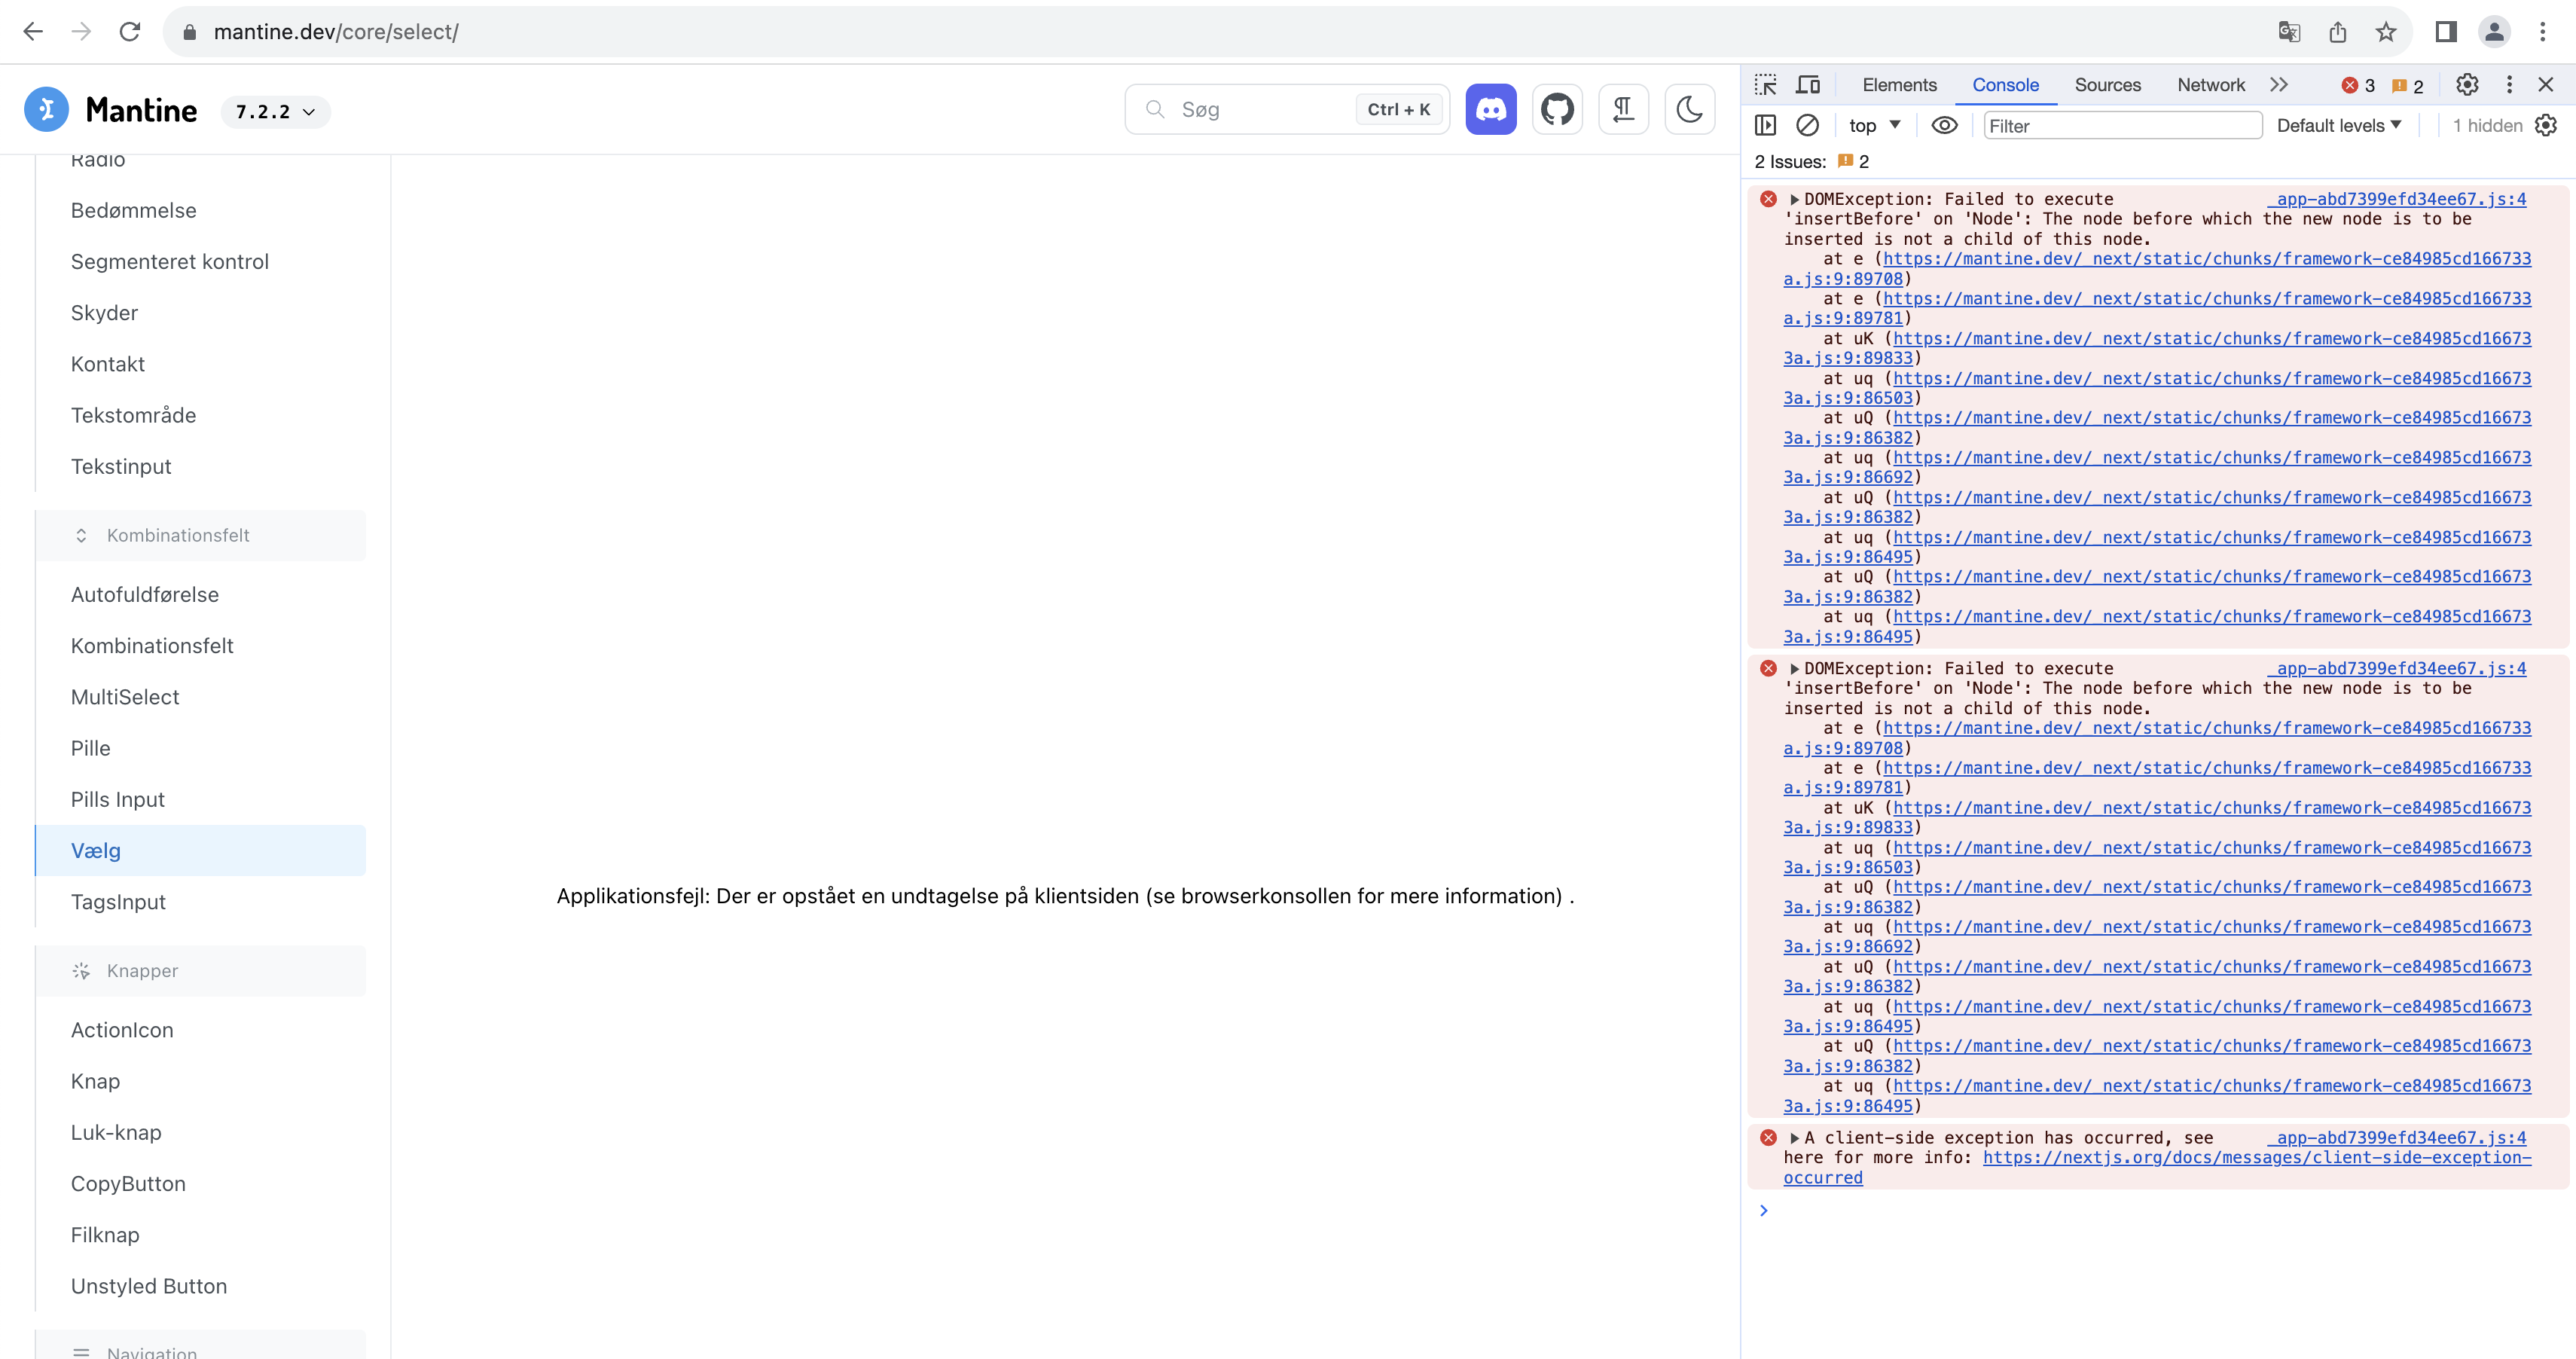This screenshot has height=1359, width=2576.
Task: Open the Mantine Discord community icon
Action: pyautogui.click(x=1490, y=109)
